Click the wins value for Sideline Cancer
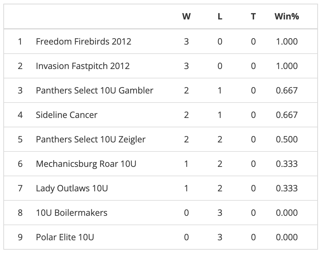This screenshot has width=322, height=254. pos(186,115)
